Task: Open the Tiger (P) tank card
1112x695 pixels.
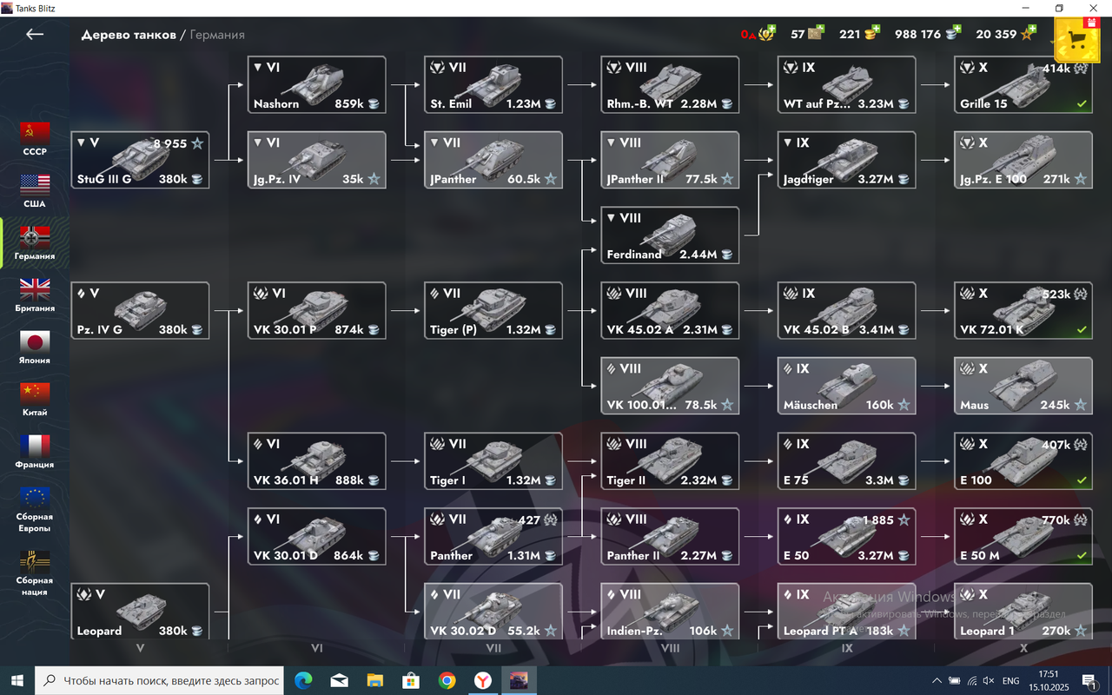Action: coord(493,310)
